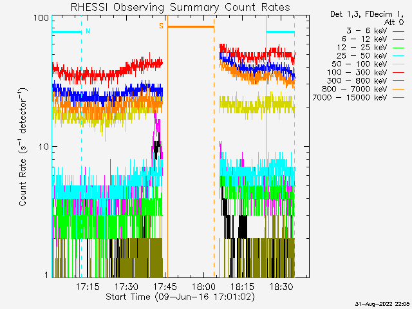
Task: Click the magenta legend line for 6 - 12 keV
Action: click(398, 40)
